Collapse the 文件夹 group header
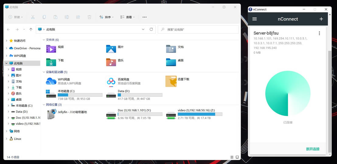 (51, 40)
